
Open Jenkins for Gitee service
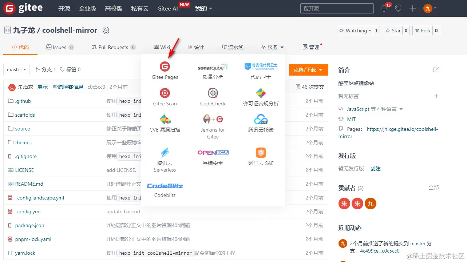213,126
